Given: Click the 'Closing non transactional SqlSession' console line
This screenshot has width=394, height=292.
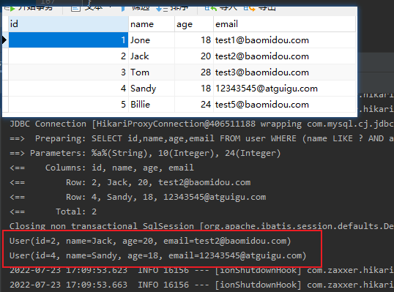Looking at the screenshot, I should [201, 226].
